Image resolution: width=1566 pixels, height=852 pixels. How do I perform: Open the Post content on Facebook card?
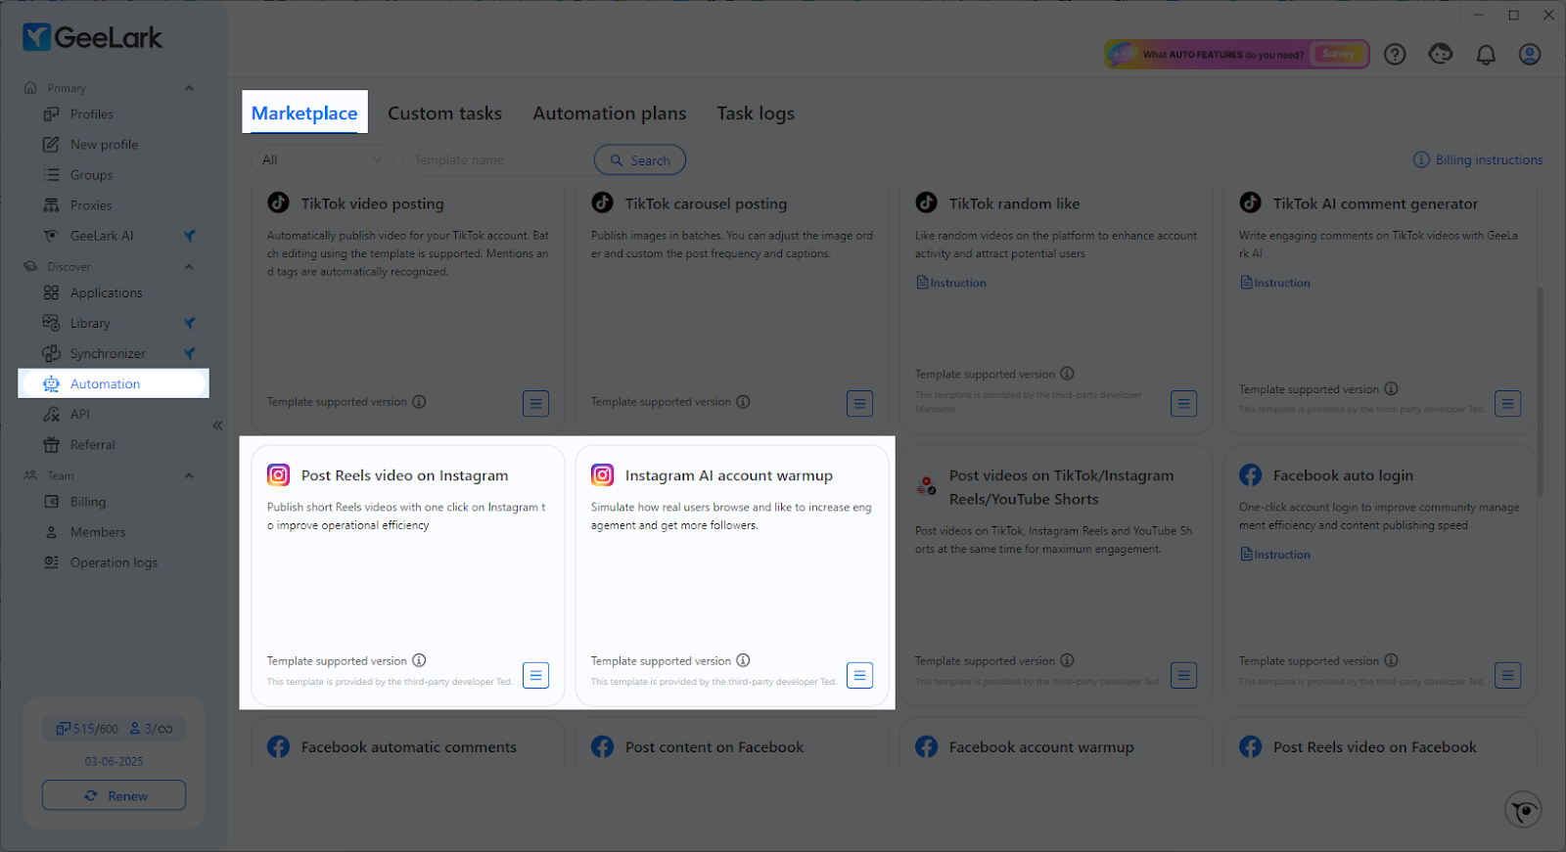[732, 743]
